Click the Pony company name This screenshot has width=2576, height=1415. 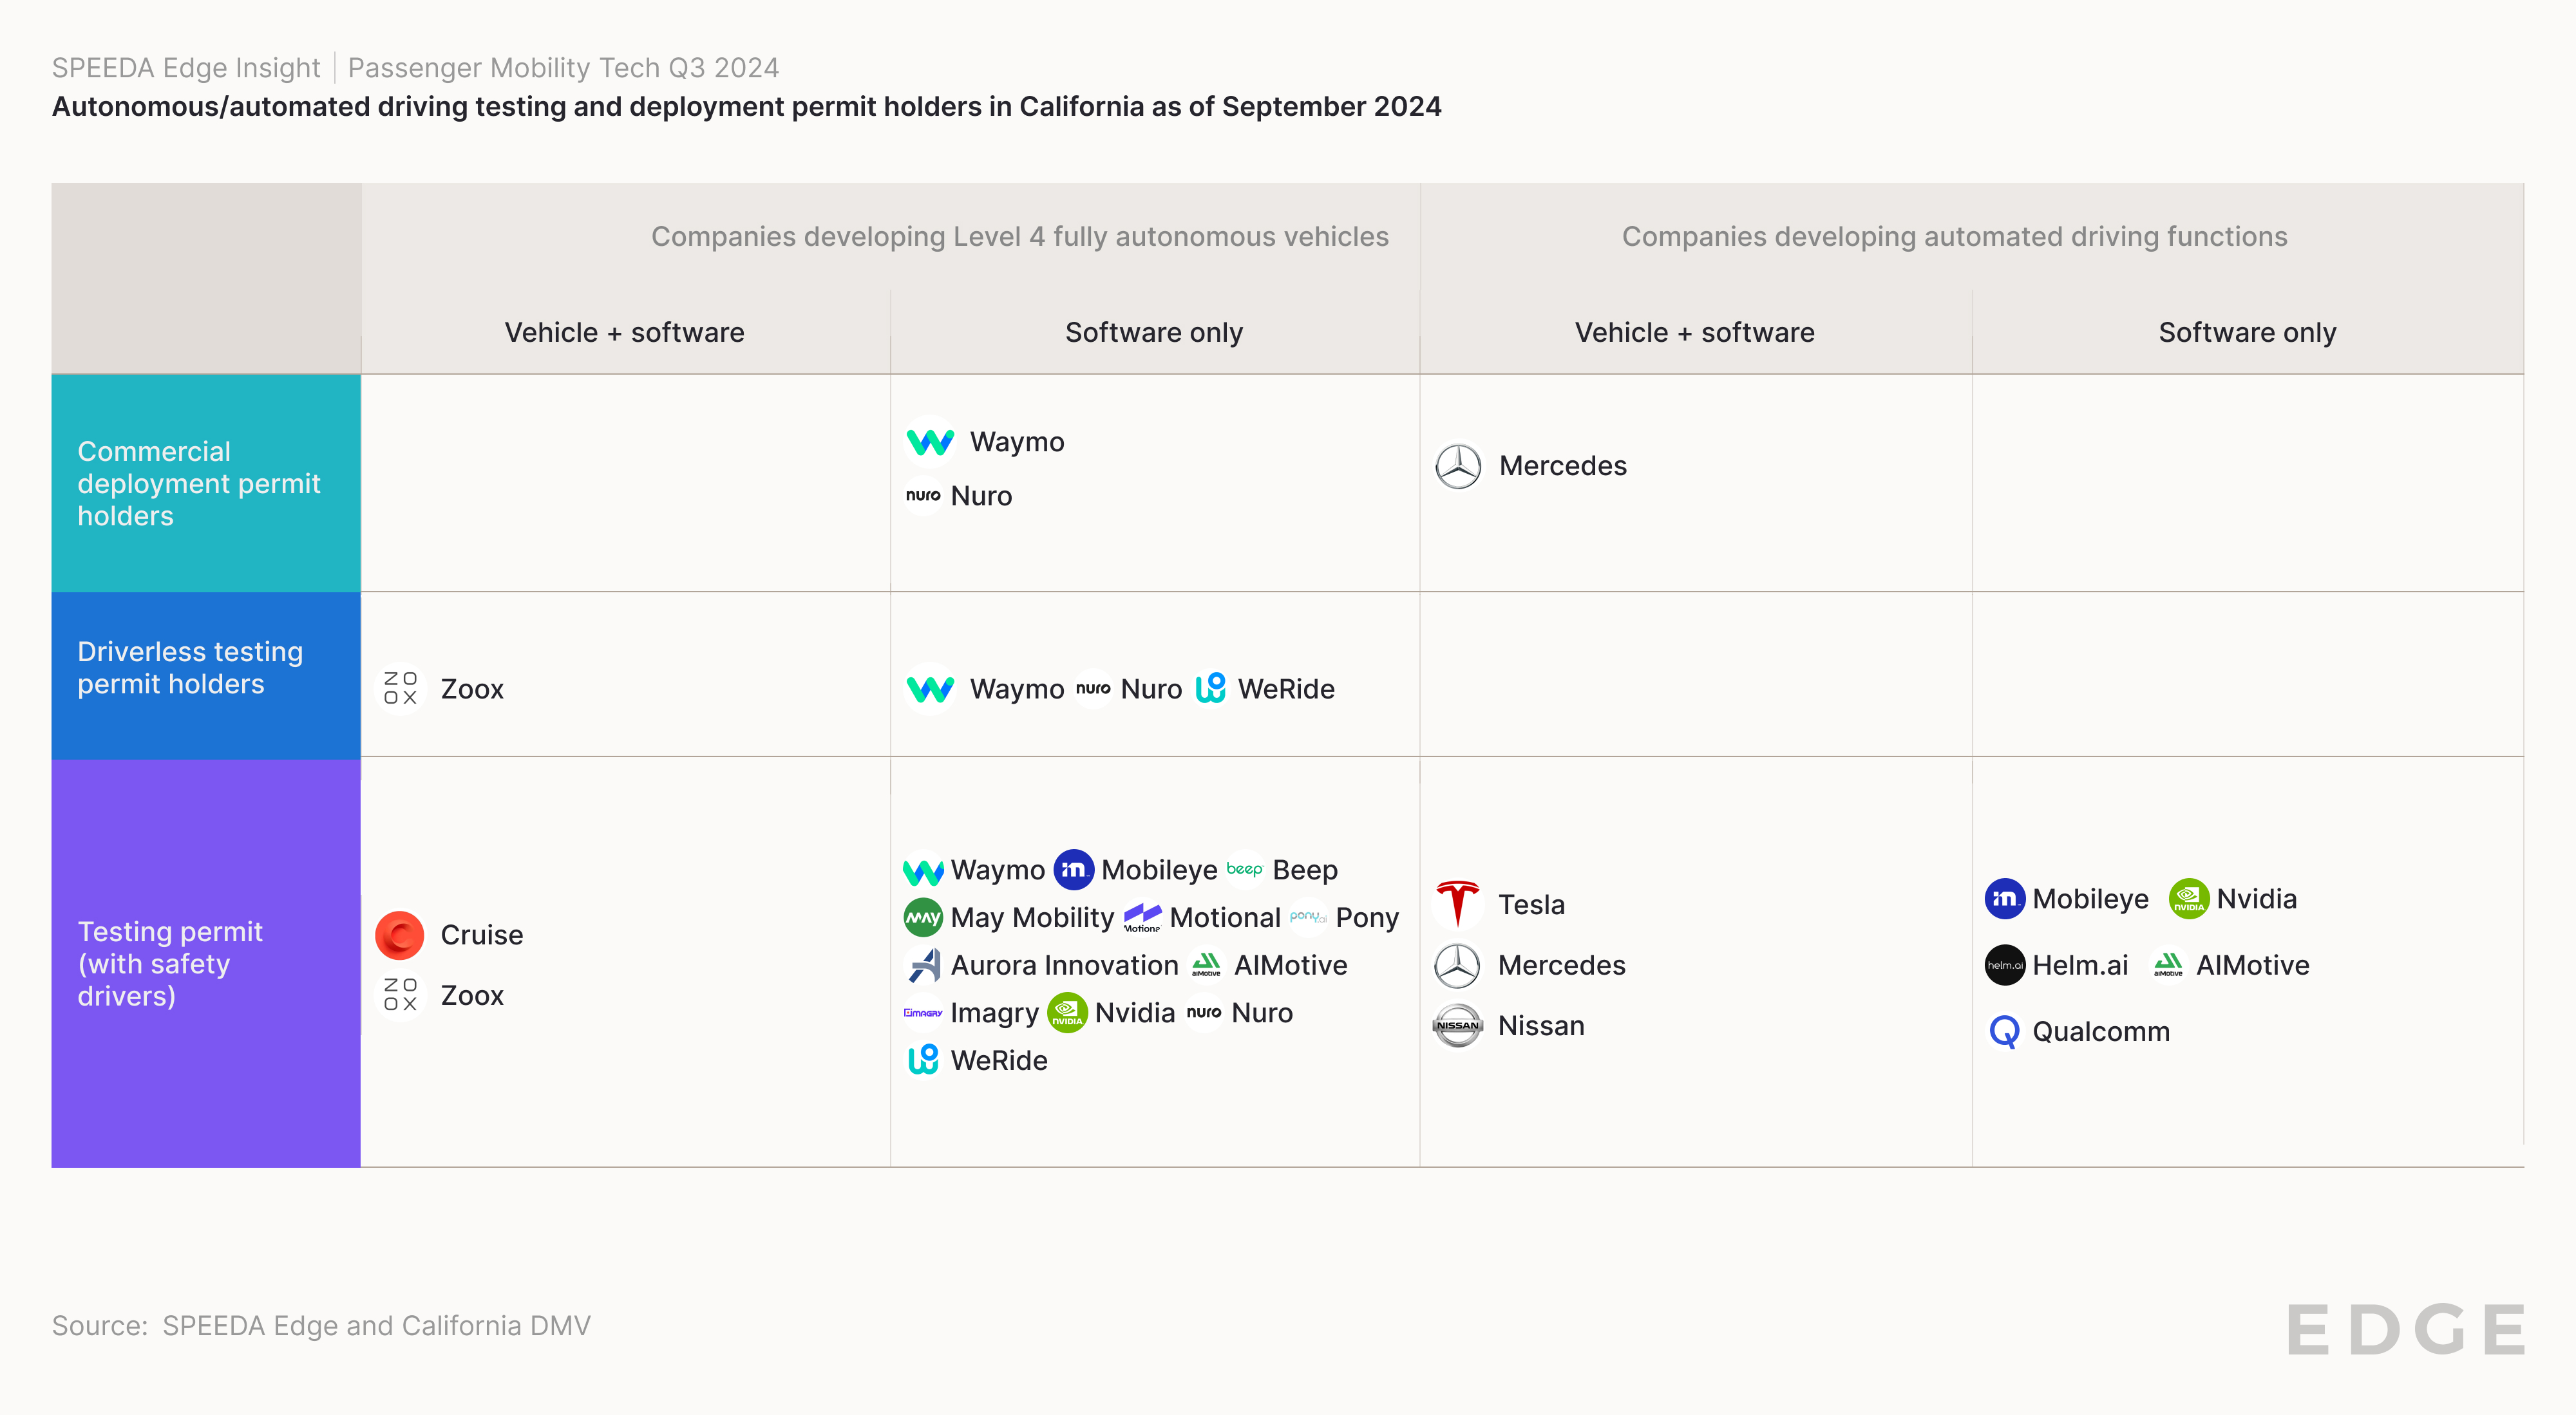point(1367,917)
